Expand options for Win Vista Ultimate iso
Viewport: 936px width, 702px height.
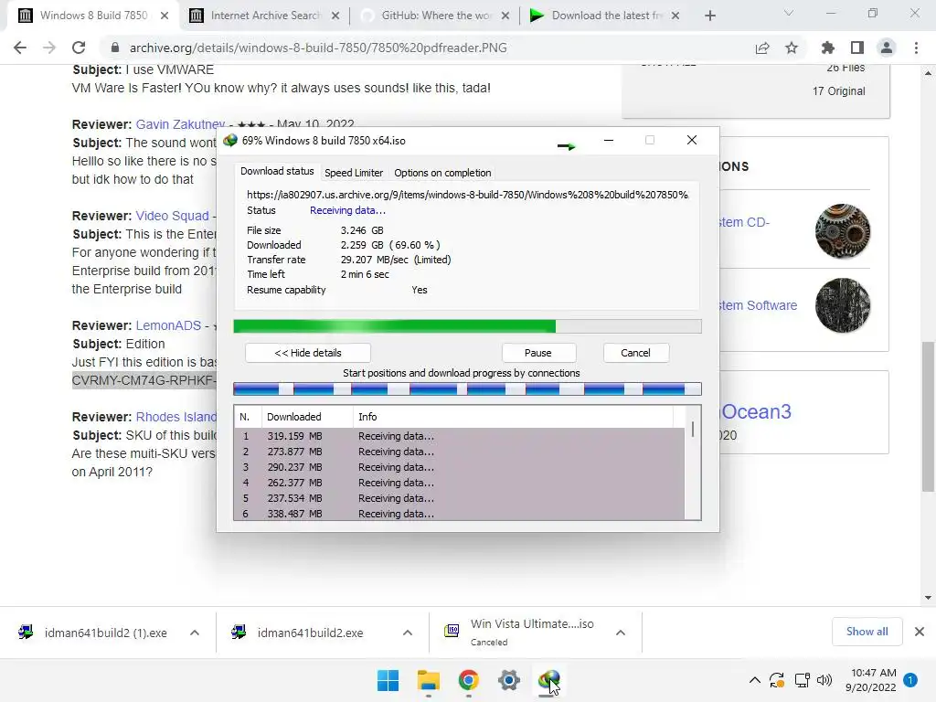[621, 633]
